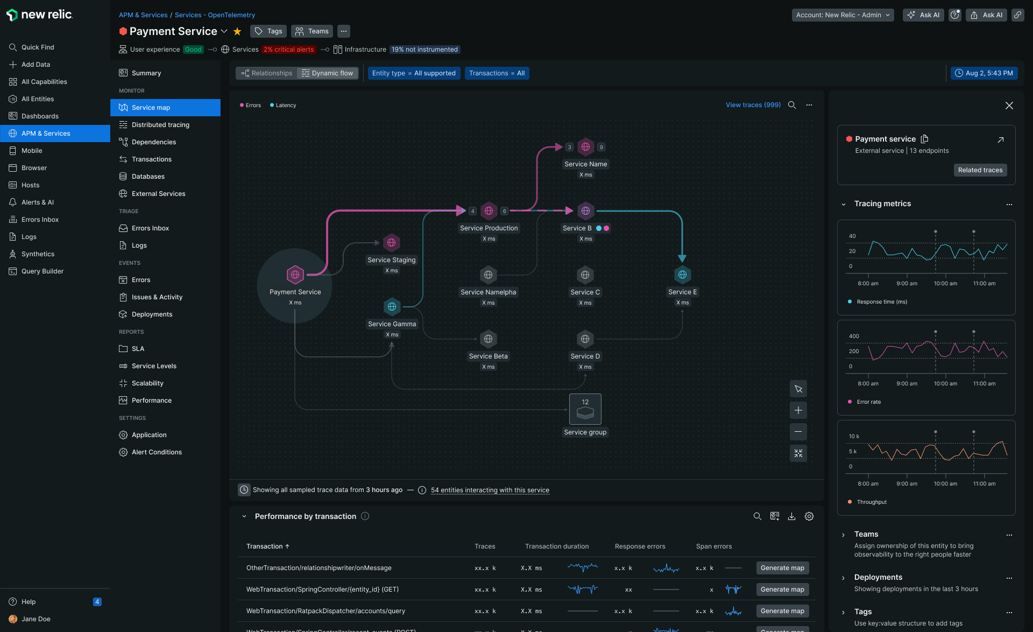Toggle the Latency legend indicator
Viewport: 1033px width, 632px height.
(283, 105)
